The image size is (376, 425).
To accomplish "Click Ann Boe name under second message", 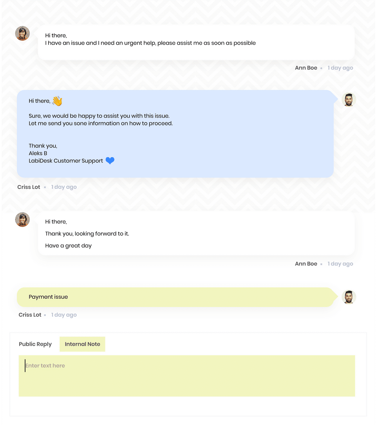I will click(x=306, y=264).
